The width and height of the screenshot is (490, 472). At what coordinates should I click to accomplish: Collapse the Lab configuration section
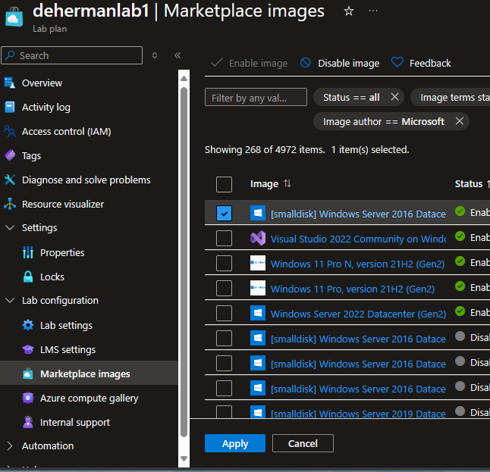click(10, 300)
